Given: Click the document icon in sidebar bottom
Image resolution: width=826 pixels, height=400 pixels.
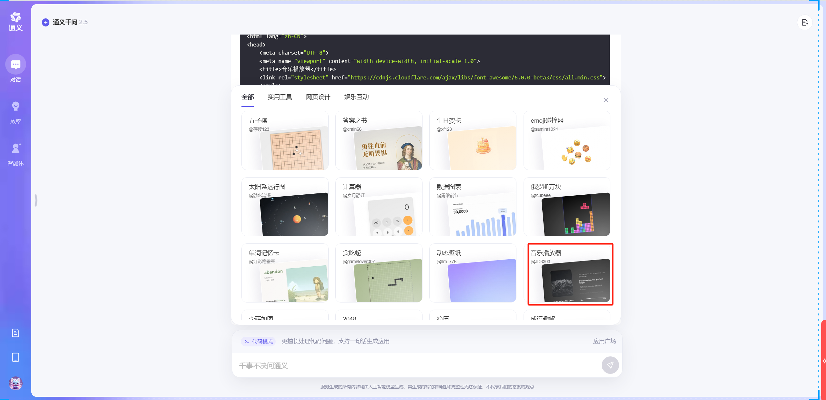Looking at the screenshot, I should click(15, 333).
